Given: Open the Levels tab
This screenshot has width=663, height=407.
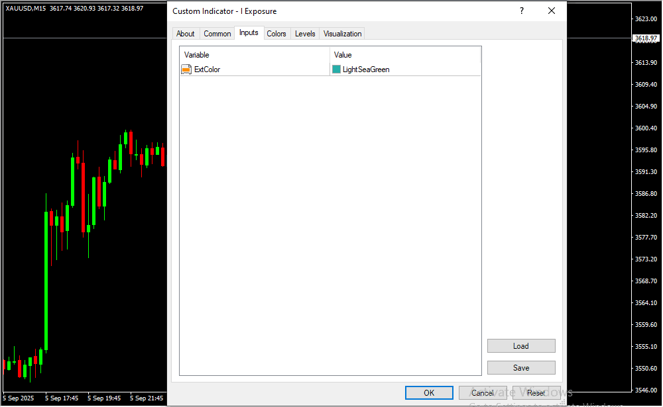Looking at the screenshot, I should (305, 34).
